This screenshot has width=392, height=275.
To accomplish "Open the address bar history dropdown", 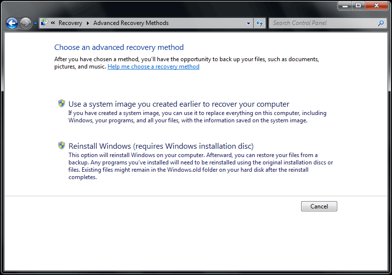I will point(248,23).
